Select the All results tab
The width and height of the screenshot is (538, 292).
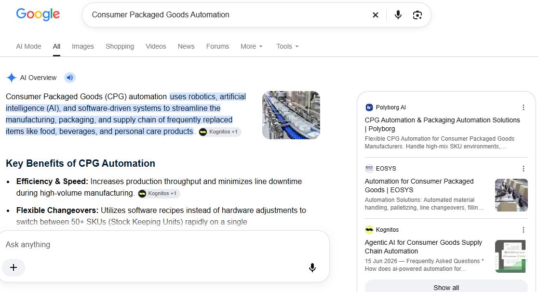[x=56, y=46]
